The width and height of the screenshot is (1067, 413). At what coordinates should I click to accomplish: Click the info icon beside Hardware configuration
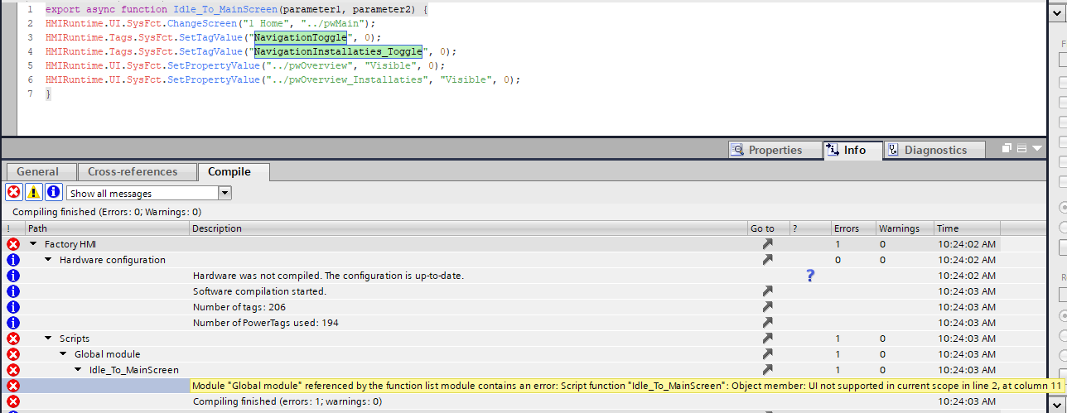13,260
